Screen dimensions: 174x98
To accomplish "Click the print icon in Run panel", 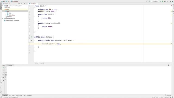I will [6, 77].
